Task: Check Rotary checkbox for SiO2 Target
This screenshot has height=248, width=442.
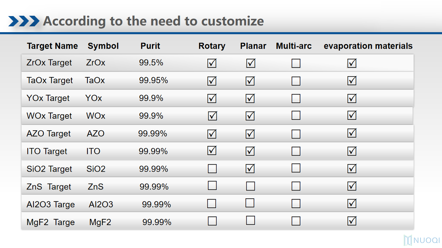Action: coord(212,169)
